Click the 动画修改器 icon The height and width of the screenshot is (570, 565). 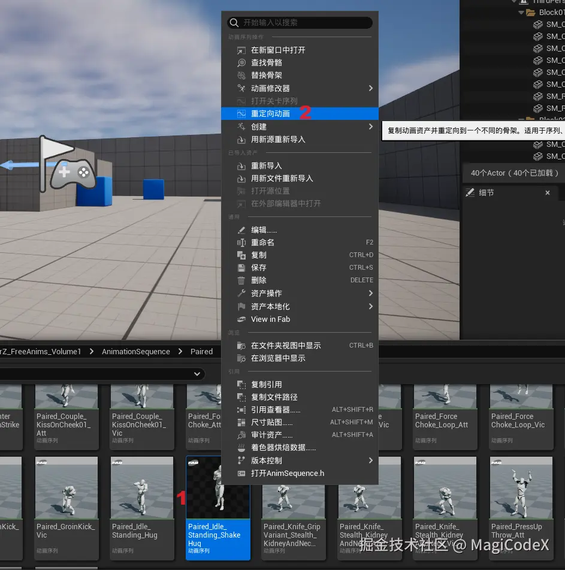click(x=241, y=88)
